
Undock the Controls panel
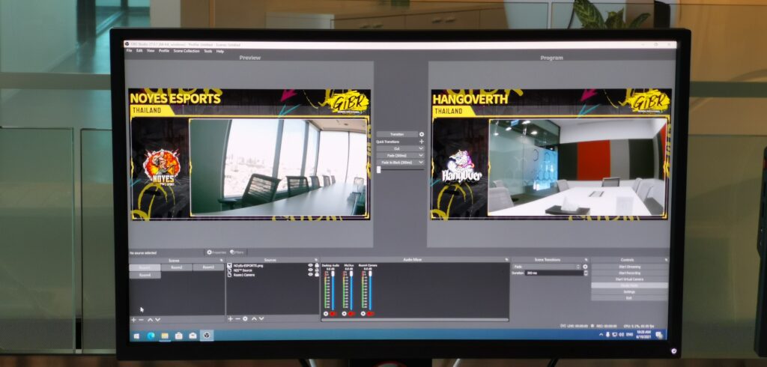(x=666, y=260)
